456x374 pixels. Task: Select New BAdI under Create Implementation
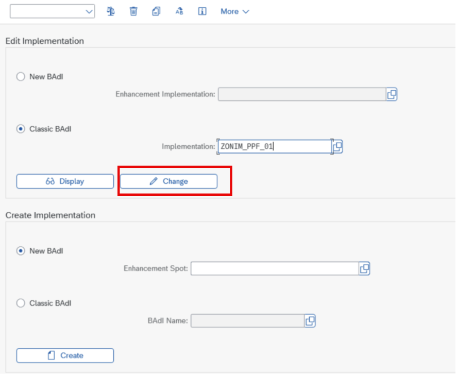click(21, 251)
